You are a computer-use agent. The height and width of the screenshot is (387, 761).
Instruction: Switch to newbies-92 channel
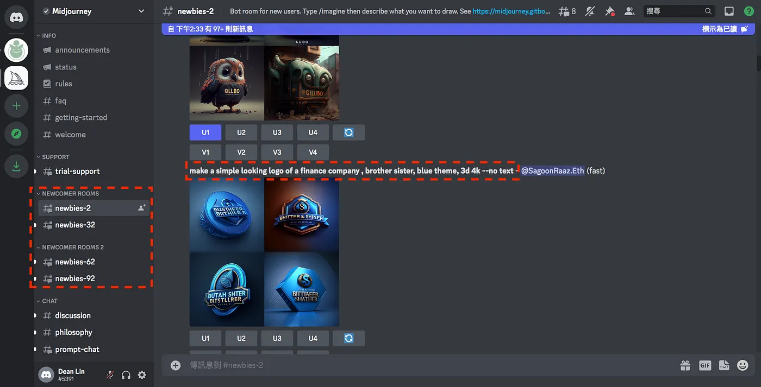(x=94, y=278)
